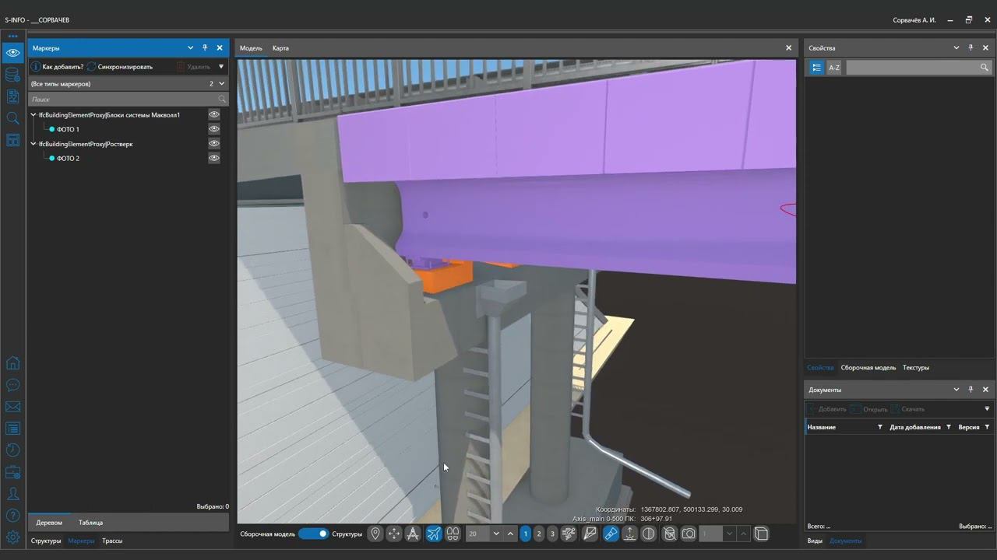This screenshot has height=560, width=997.
Task: Switch to the Виды bottom tab
Action: [x=814, y=541]
